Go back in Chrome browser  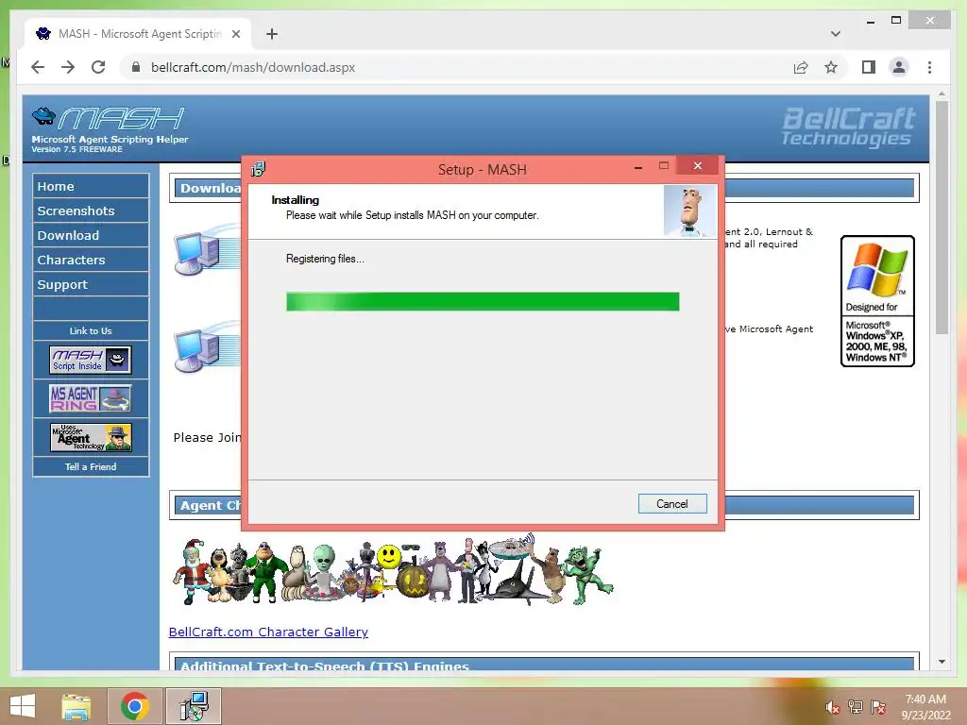coord(38,67)
